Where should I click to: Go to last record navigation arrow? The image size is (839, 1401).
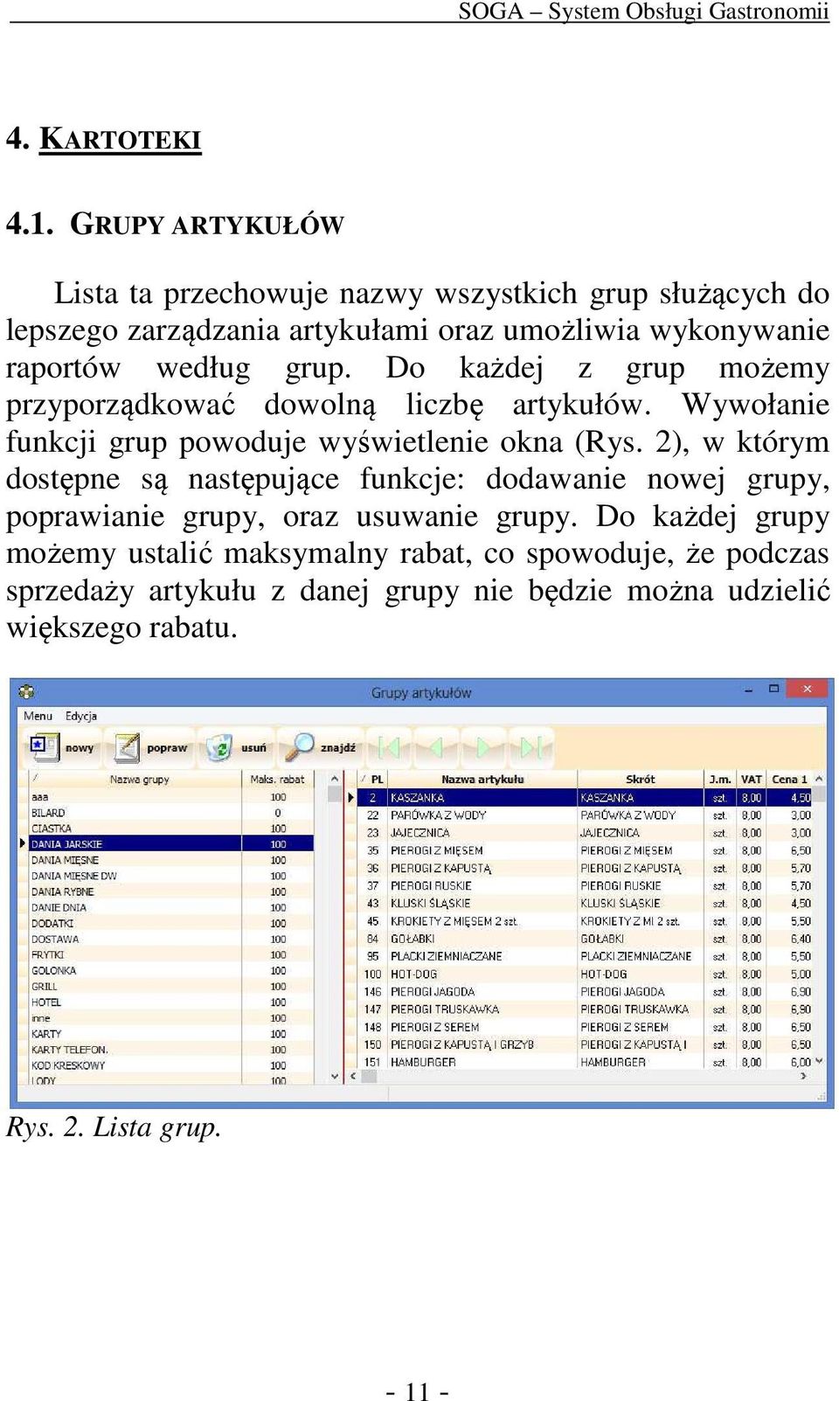pos(531,747)
